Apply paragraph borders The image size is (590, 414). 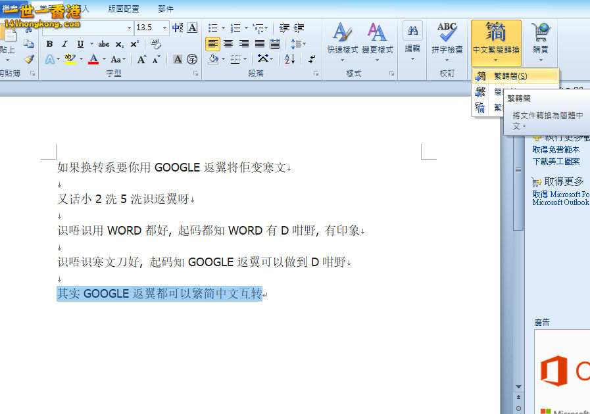(x=235, y=59)
